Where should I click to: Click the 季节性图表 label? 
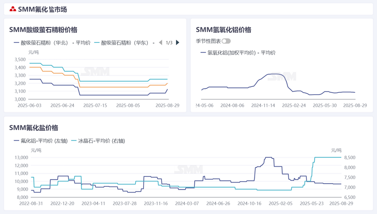point(208,41)
